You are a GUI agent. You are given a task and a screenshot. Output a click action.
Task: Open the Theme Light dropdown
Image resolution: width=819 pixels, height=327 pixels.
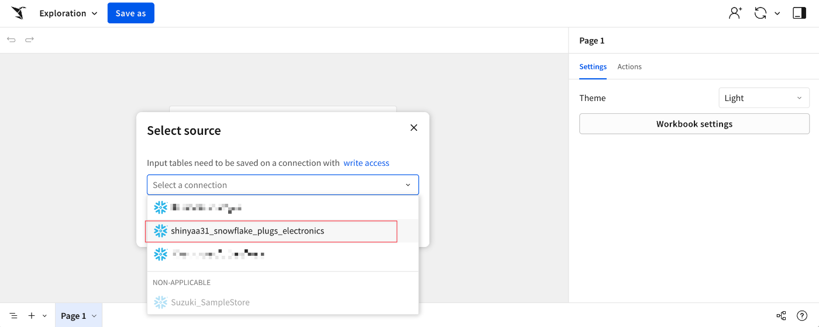point(763,98)
